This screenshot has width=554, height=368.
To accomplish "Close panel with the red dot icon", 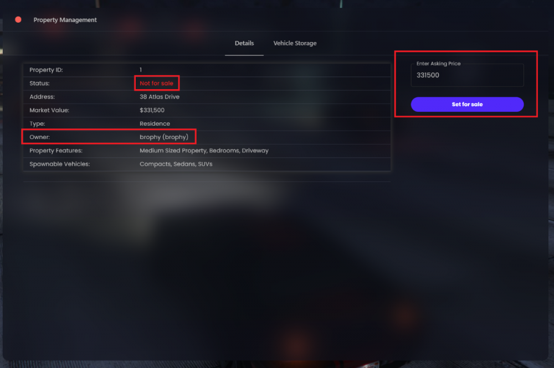I will click(18, 20).
